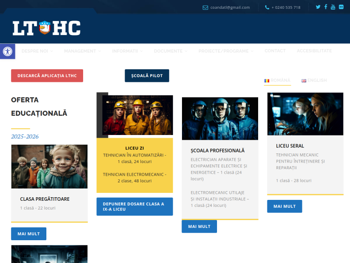Open the school's Facebook page
The width and height of the screenshot is (350, 263).
(x=325, y=7)
